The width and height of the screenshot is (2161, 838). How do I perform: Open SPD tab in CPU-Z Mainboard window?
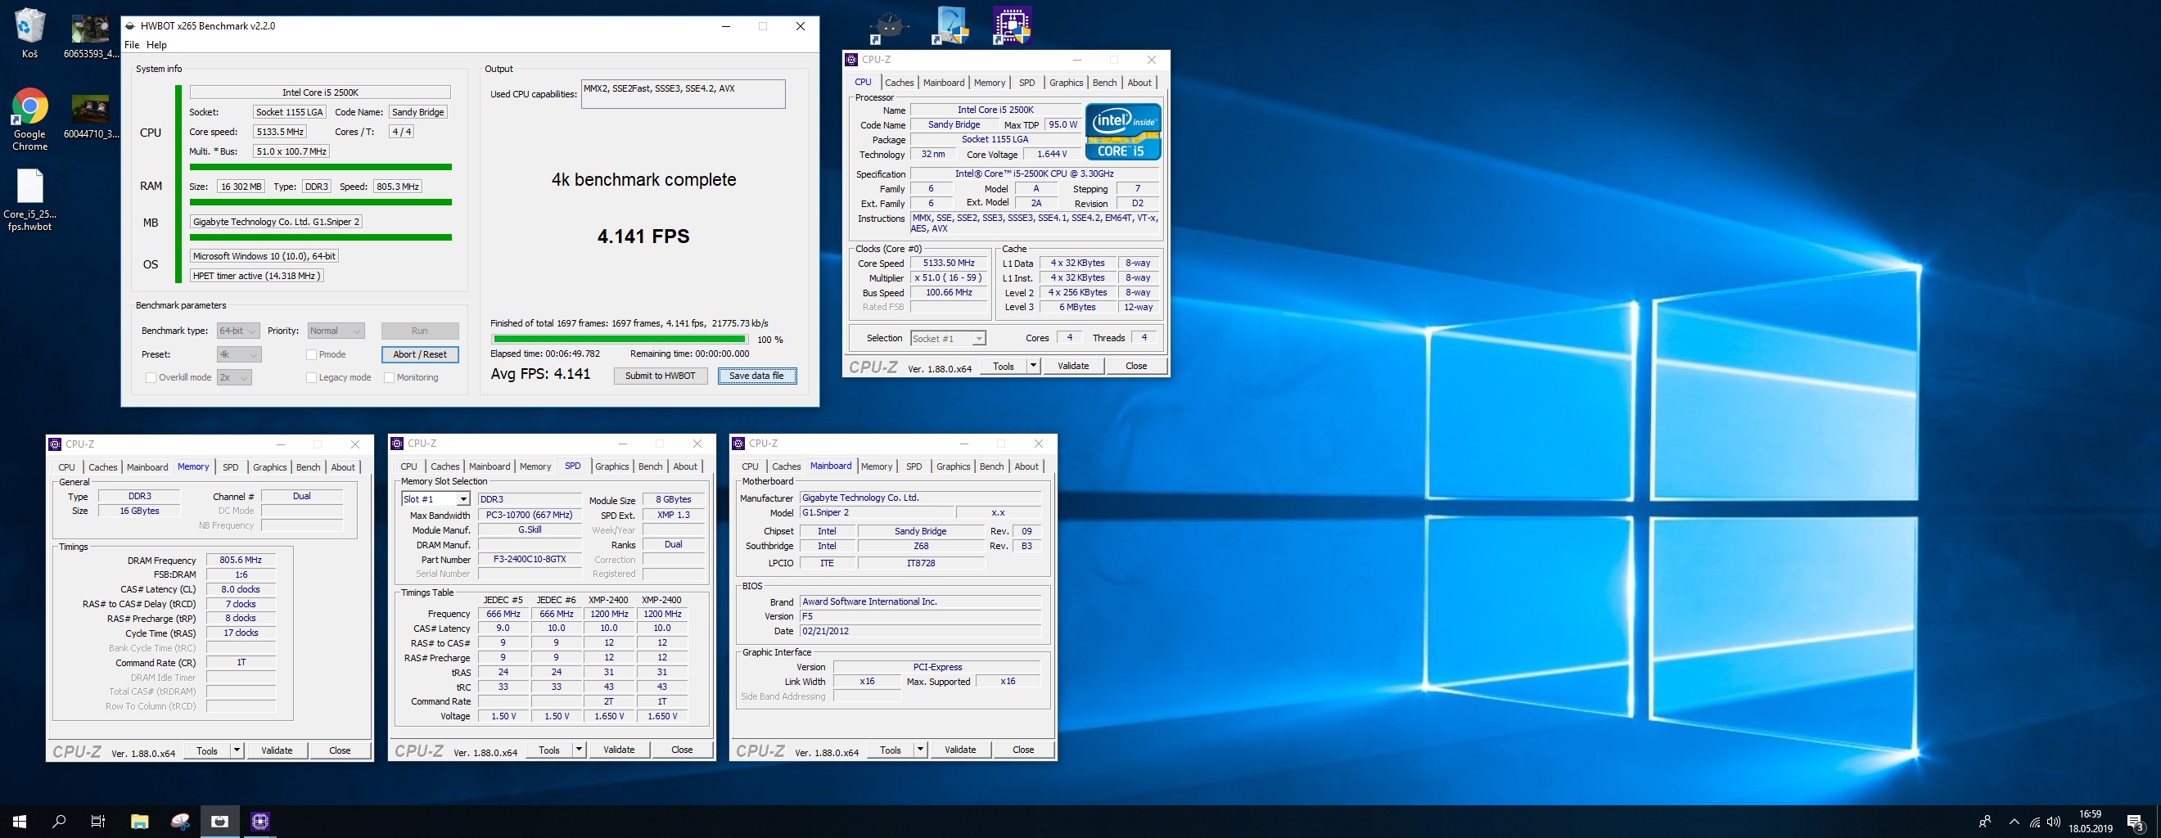914,466
